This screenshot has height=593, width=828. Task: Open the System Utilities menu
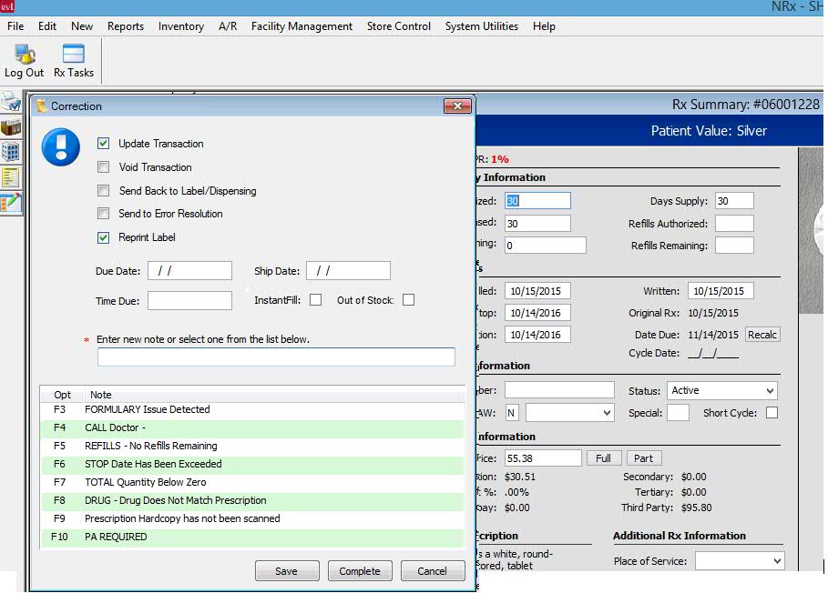pos(482,26)
